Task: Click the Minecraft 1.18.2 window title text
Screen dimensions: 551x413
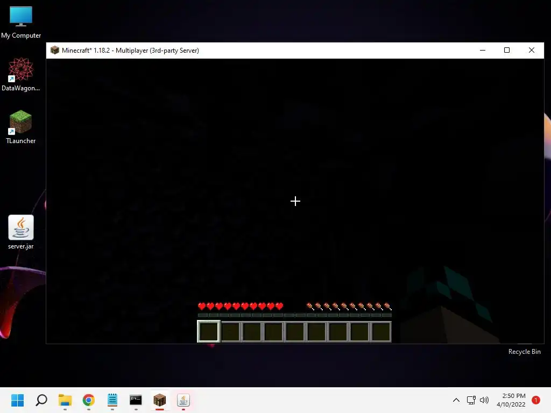Action: click(130, 50)
